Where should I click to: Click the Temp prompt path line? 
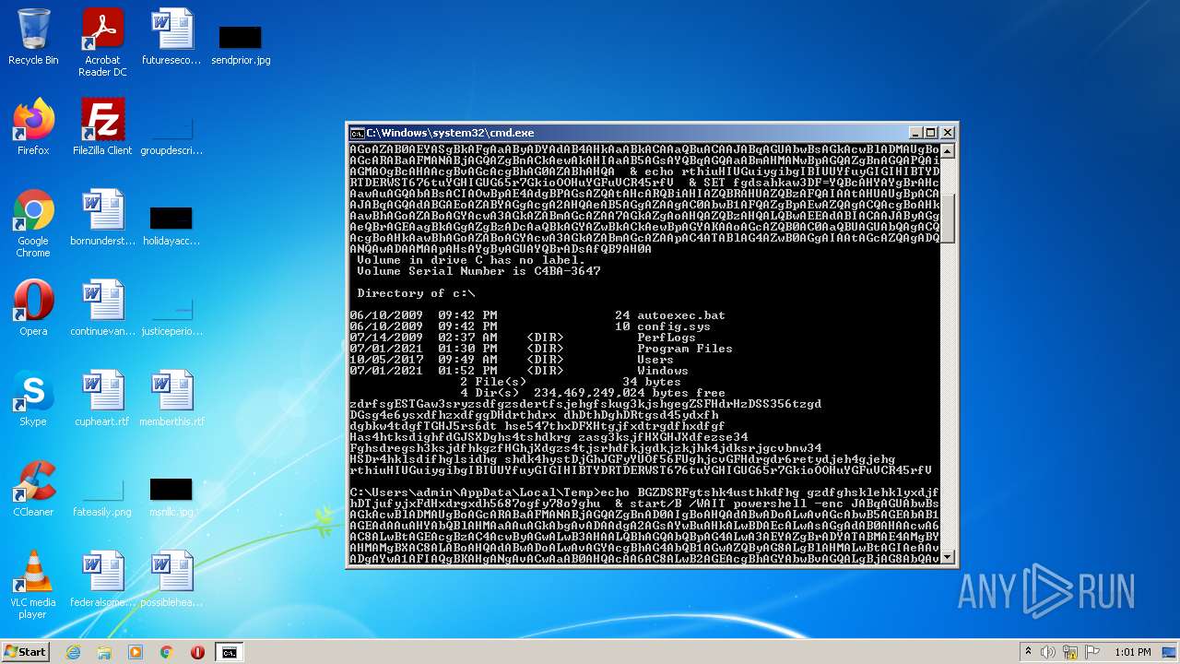475,492
